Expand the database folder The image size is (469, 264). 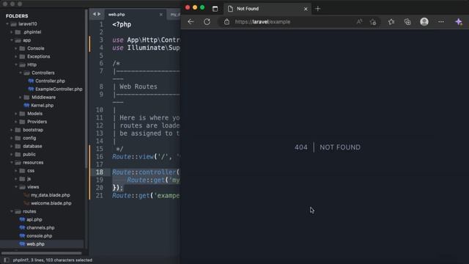12,146
